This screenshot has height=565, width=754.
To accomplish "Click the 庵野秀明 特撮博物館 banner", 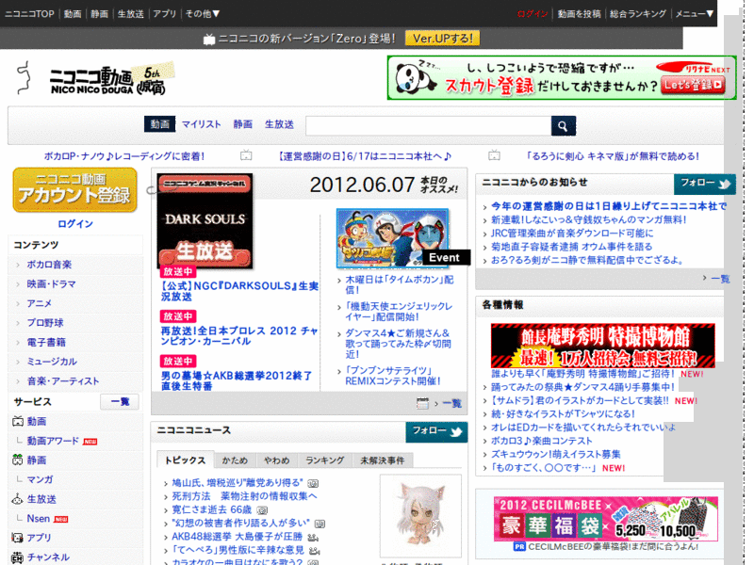I will click(x=603, y=346).
